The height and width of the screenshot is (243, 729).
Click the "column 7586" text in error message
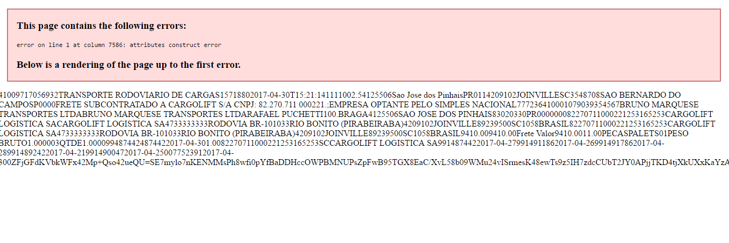[104, 45]
